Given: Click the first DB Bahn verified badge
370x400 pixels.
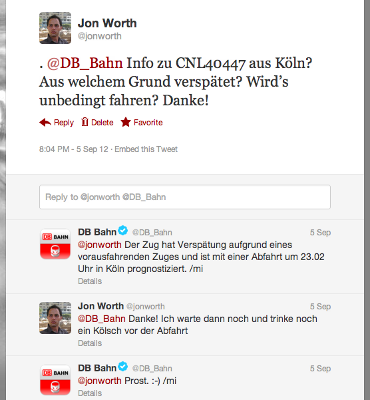Looking at the screenshot, I should pos(122,231).
